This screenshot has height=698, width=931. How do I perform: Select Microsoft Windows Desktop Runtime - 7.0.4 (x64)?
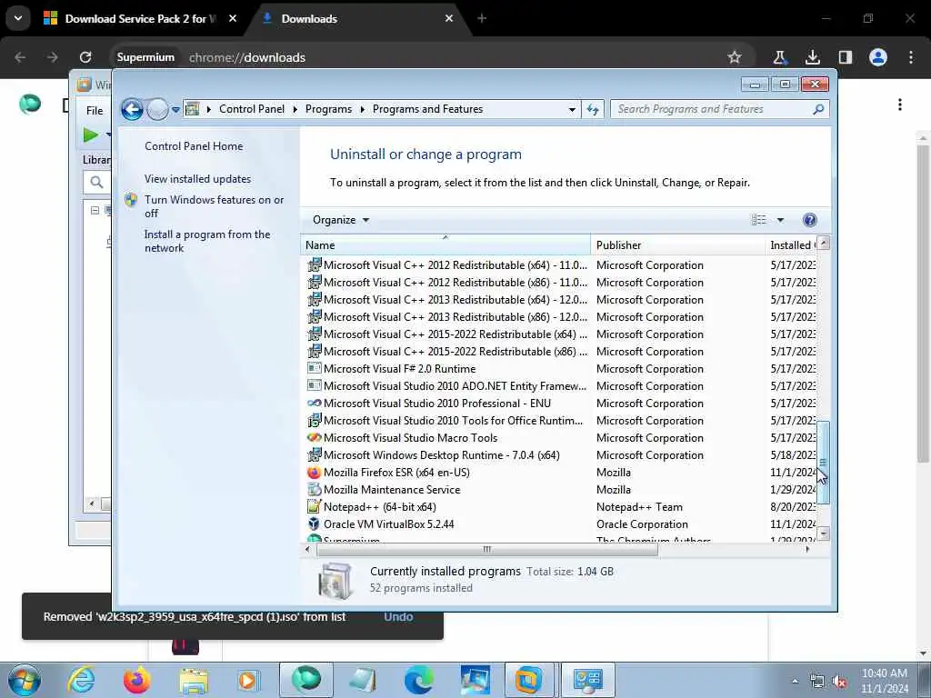click(x=558, y=455)
